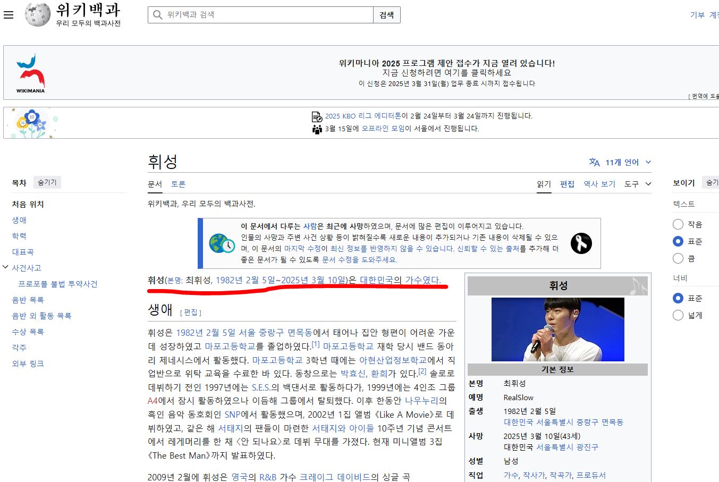
Task: Click the language translation icon
Action: tap(594, 163)
